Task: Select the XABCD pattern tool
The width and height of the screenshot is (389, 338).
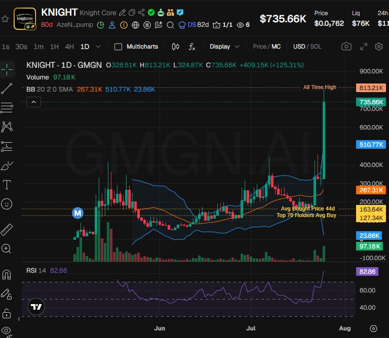Action: tap(7, 127)
